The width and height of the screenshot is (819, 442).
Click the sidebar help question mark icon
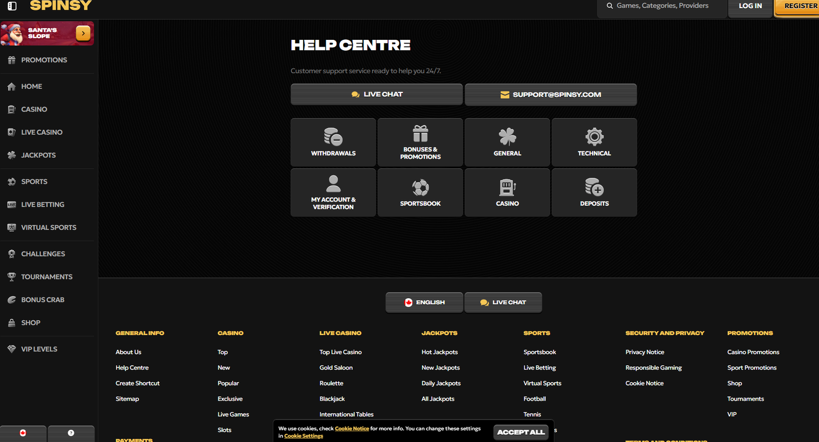click(71, 433)
